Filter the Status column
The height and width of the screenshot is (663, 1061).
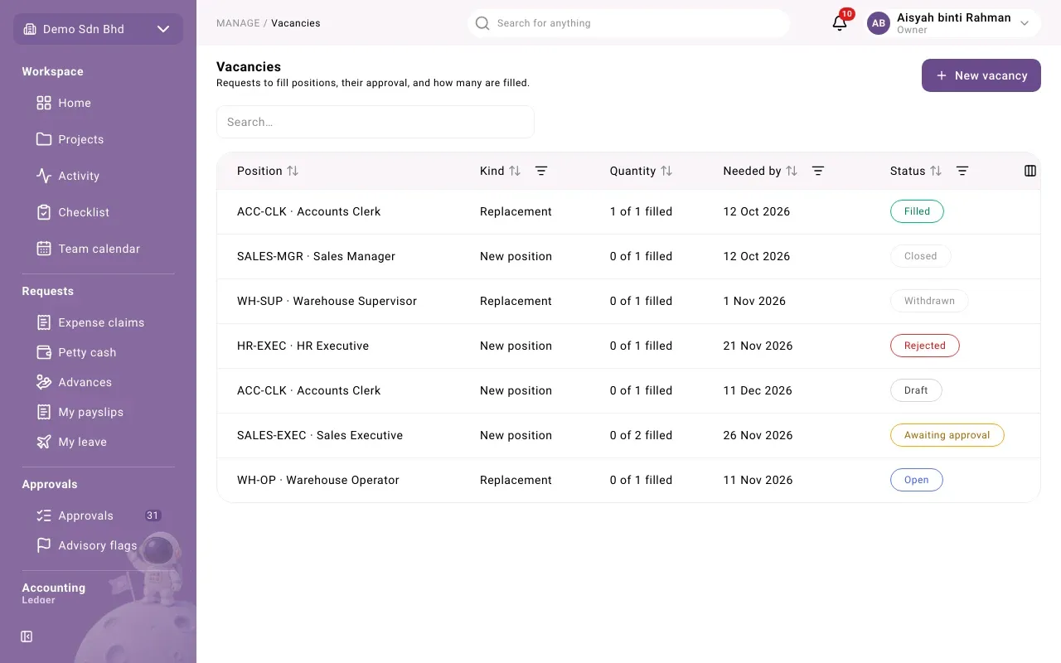[962, 171]
